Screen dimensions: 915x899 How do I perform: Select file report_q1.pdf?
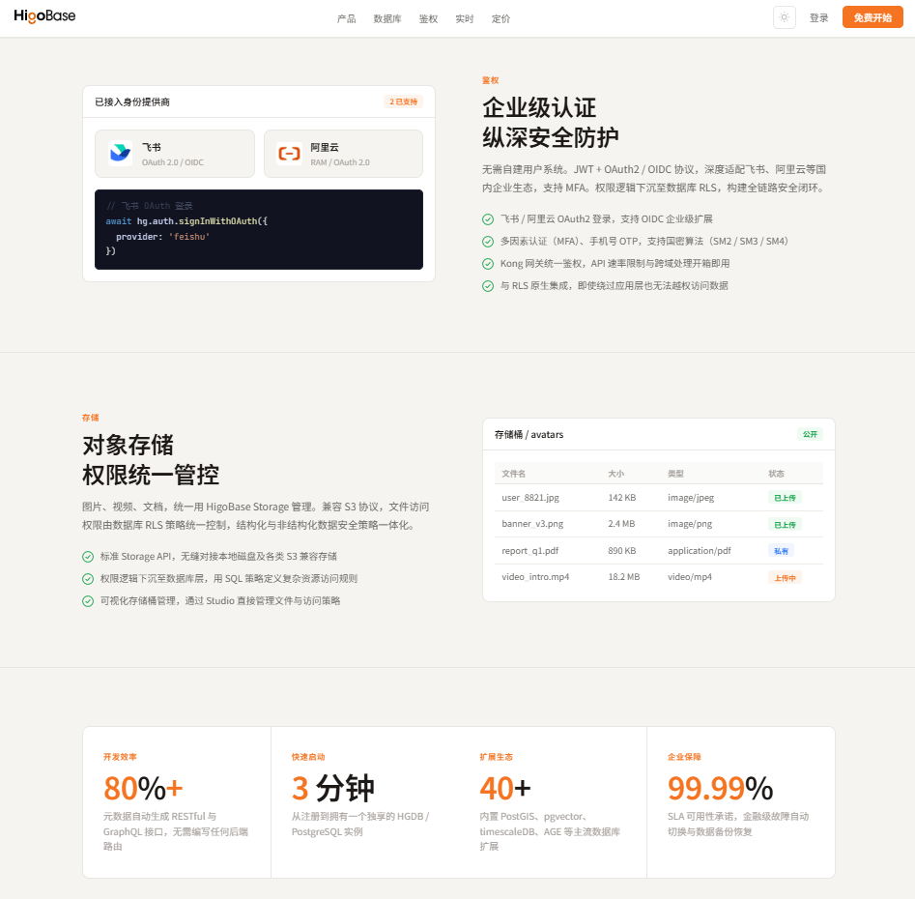[x=529, y=550]
